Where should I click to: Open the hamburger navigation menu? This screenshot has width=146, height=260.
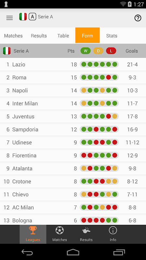pos(10,18)
